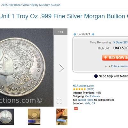Select the coin on scale thumbnail
The width and height of the screenshot is (128, 128).
tap(34, 117)
